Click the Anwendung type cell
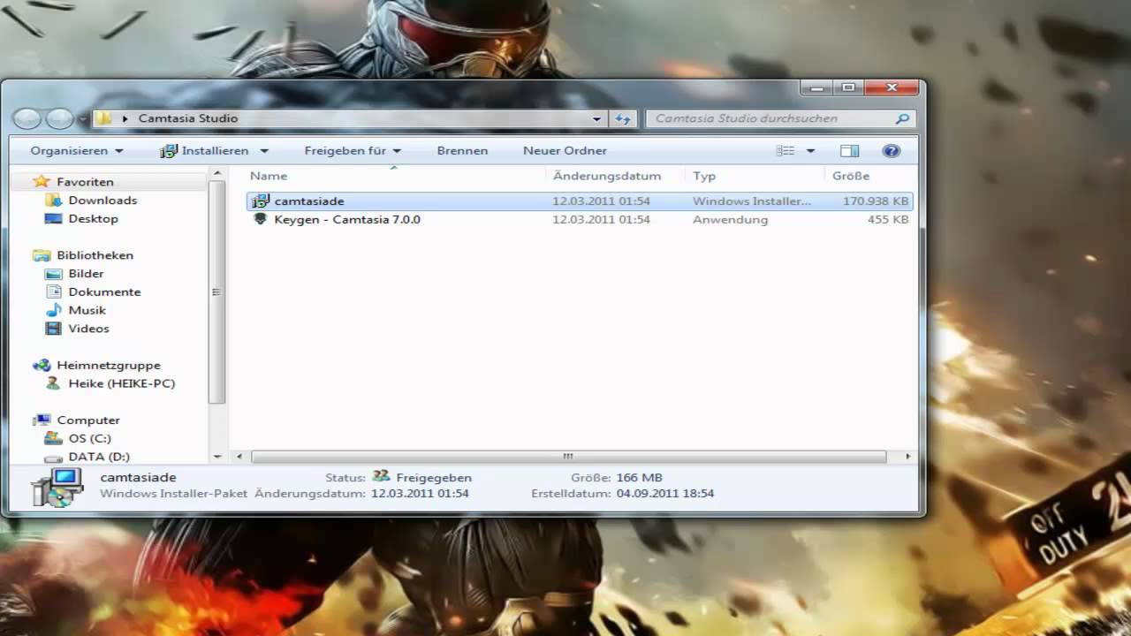Viewport: 1131px width, 636px height. [x=730, y=219]
